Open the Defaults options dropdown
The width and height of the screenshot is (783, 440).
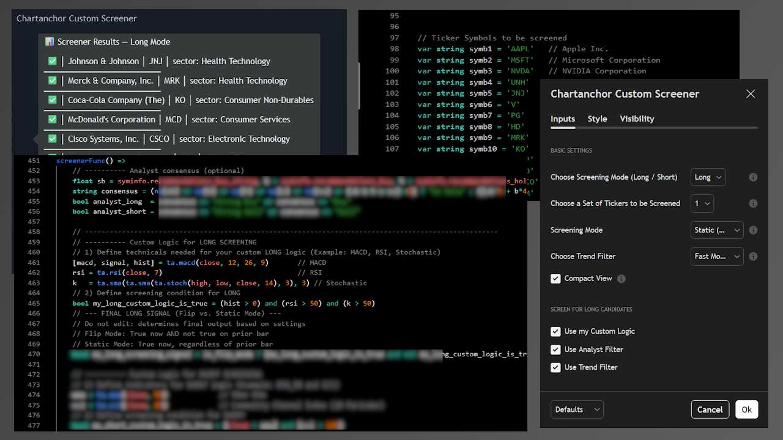tap(576, 409)
